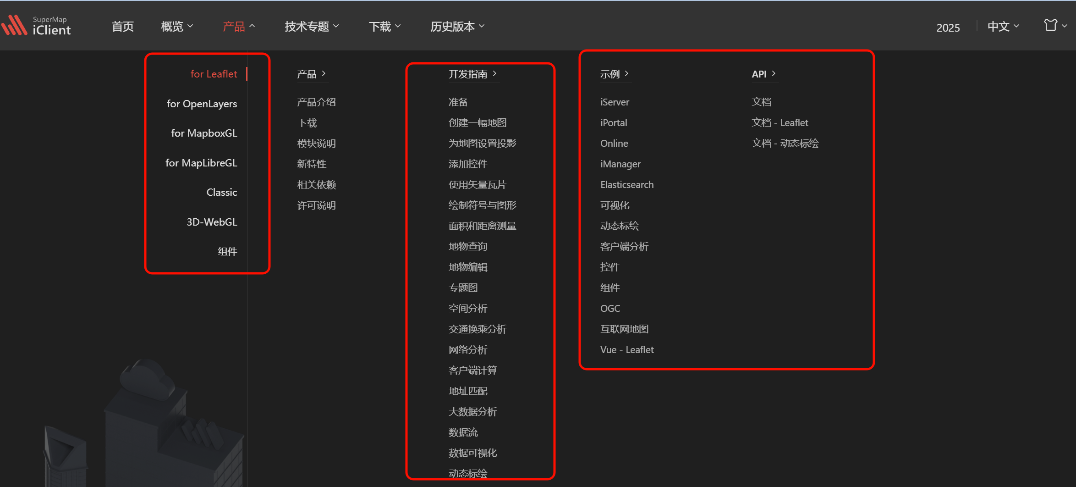The image size is (1076, 487).
Task: Open 新特性 link
Action: click(312, 164)
